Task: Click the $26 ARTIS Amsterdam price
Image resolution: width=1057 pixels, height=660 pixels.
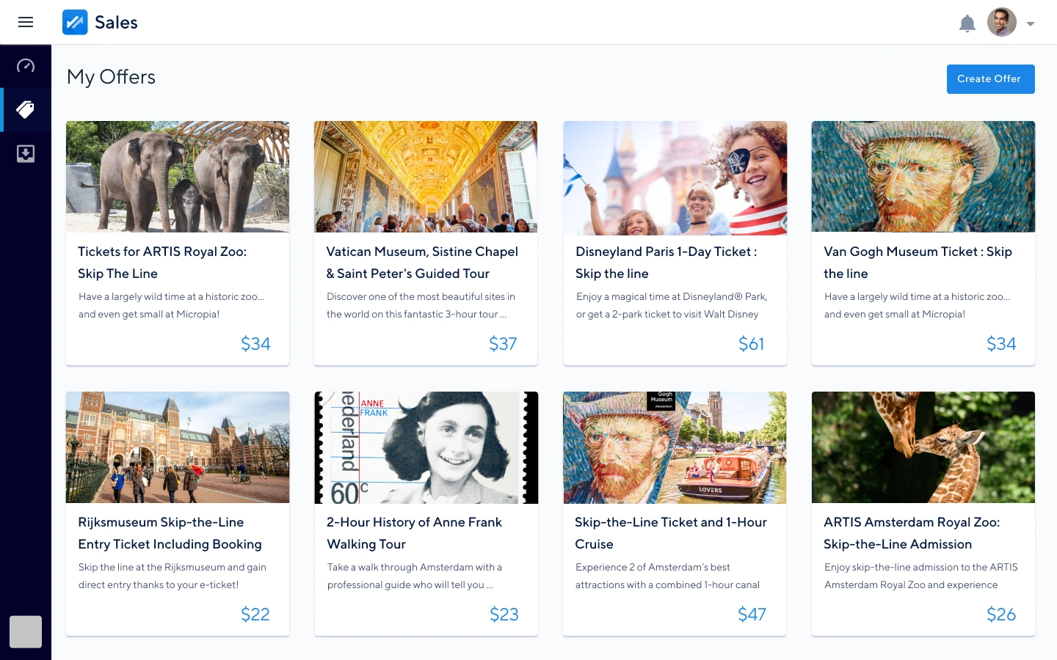Action: point(1001,615)
